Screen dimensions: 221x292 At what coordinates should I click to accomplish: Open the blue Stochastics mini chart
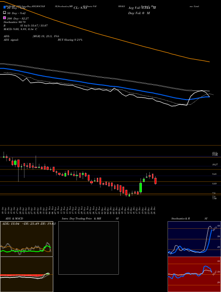tap(194, 239)
